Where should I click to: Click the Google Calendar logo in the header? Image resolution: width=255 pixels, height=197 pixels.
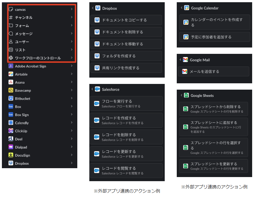pos(187,8)
